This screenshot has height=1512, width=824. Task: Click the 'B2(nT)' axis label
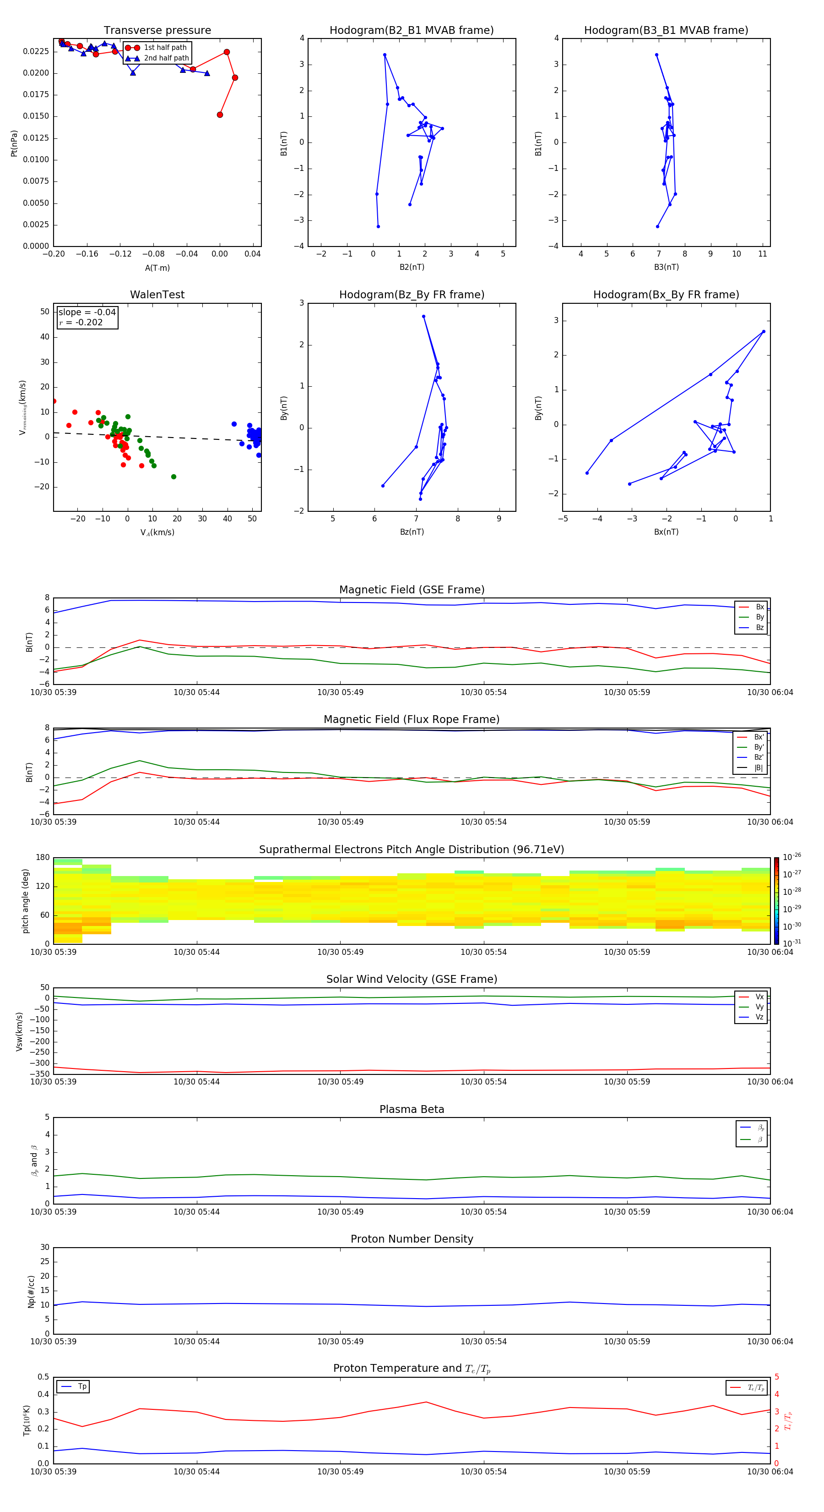pos(412,267)
